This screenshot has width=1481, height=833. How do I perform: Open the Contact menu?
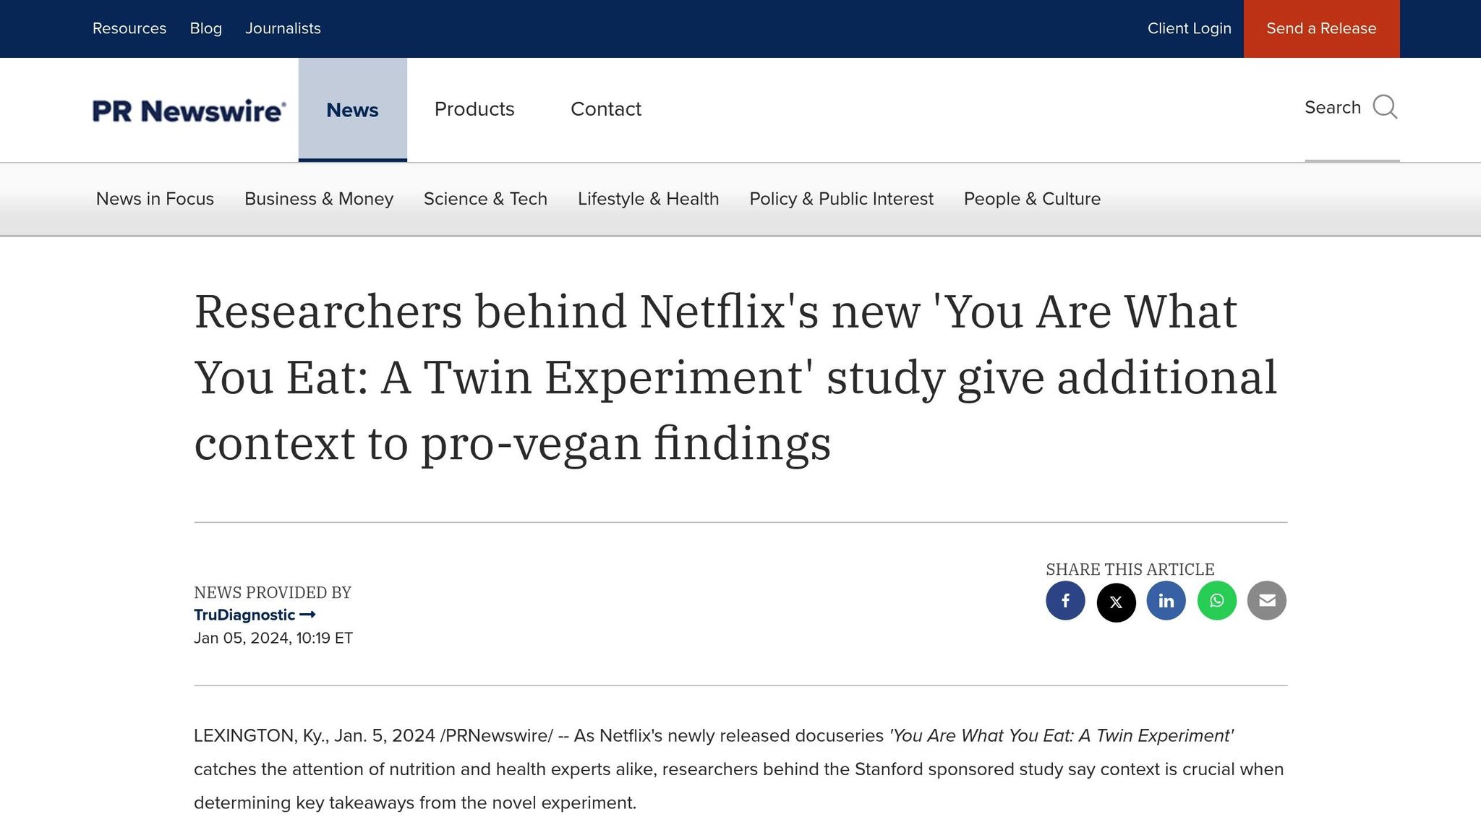pos(606,109)
